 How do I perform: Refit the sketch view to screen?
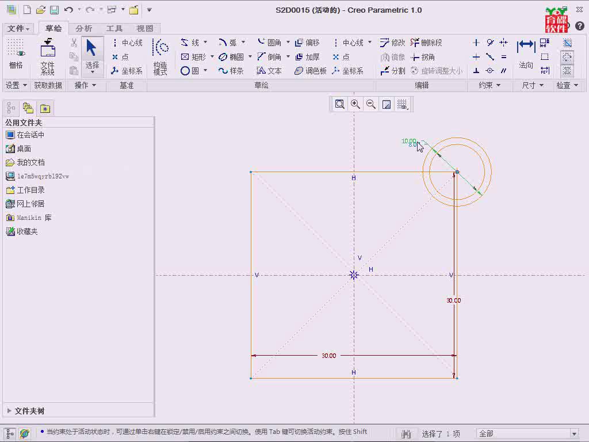click(339, 104)
